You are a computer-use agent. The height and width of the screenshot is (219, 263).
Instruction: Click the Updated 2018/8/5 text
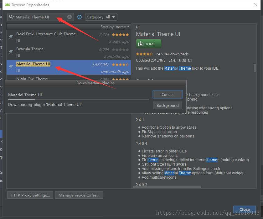[151, 60]
